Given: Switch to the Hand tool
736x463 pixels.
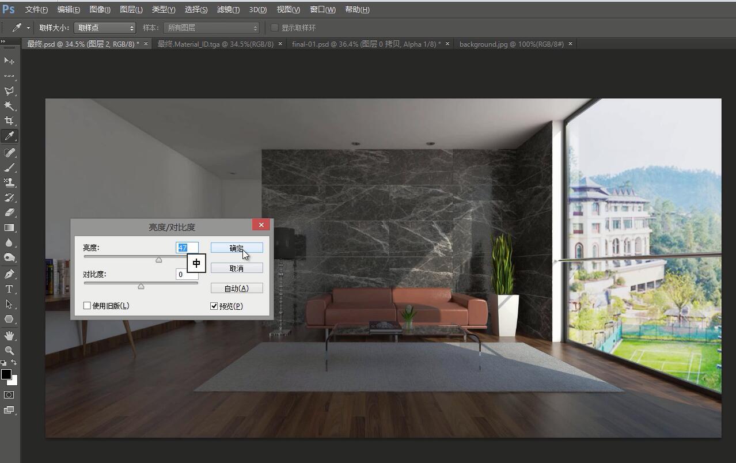Looking at the screenshot, I should pos(9,335).
